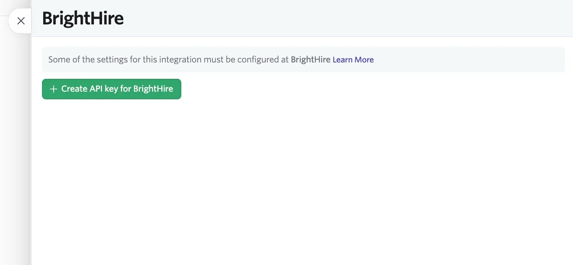
Task: Open the Learn More link
Action: pyautogui.click(x=353, y=60)
